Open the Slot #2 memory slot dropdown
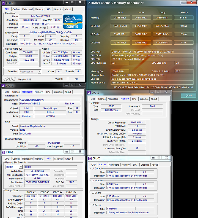 [x=21, y=167]
